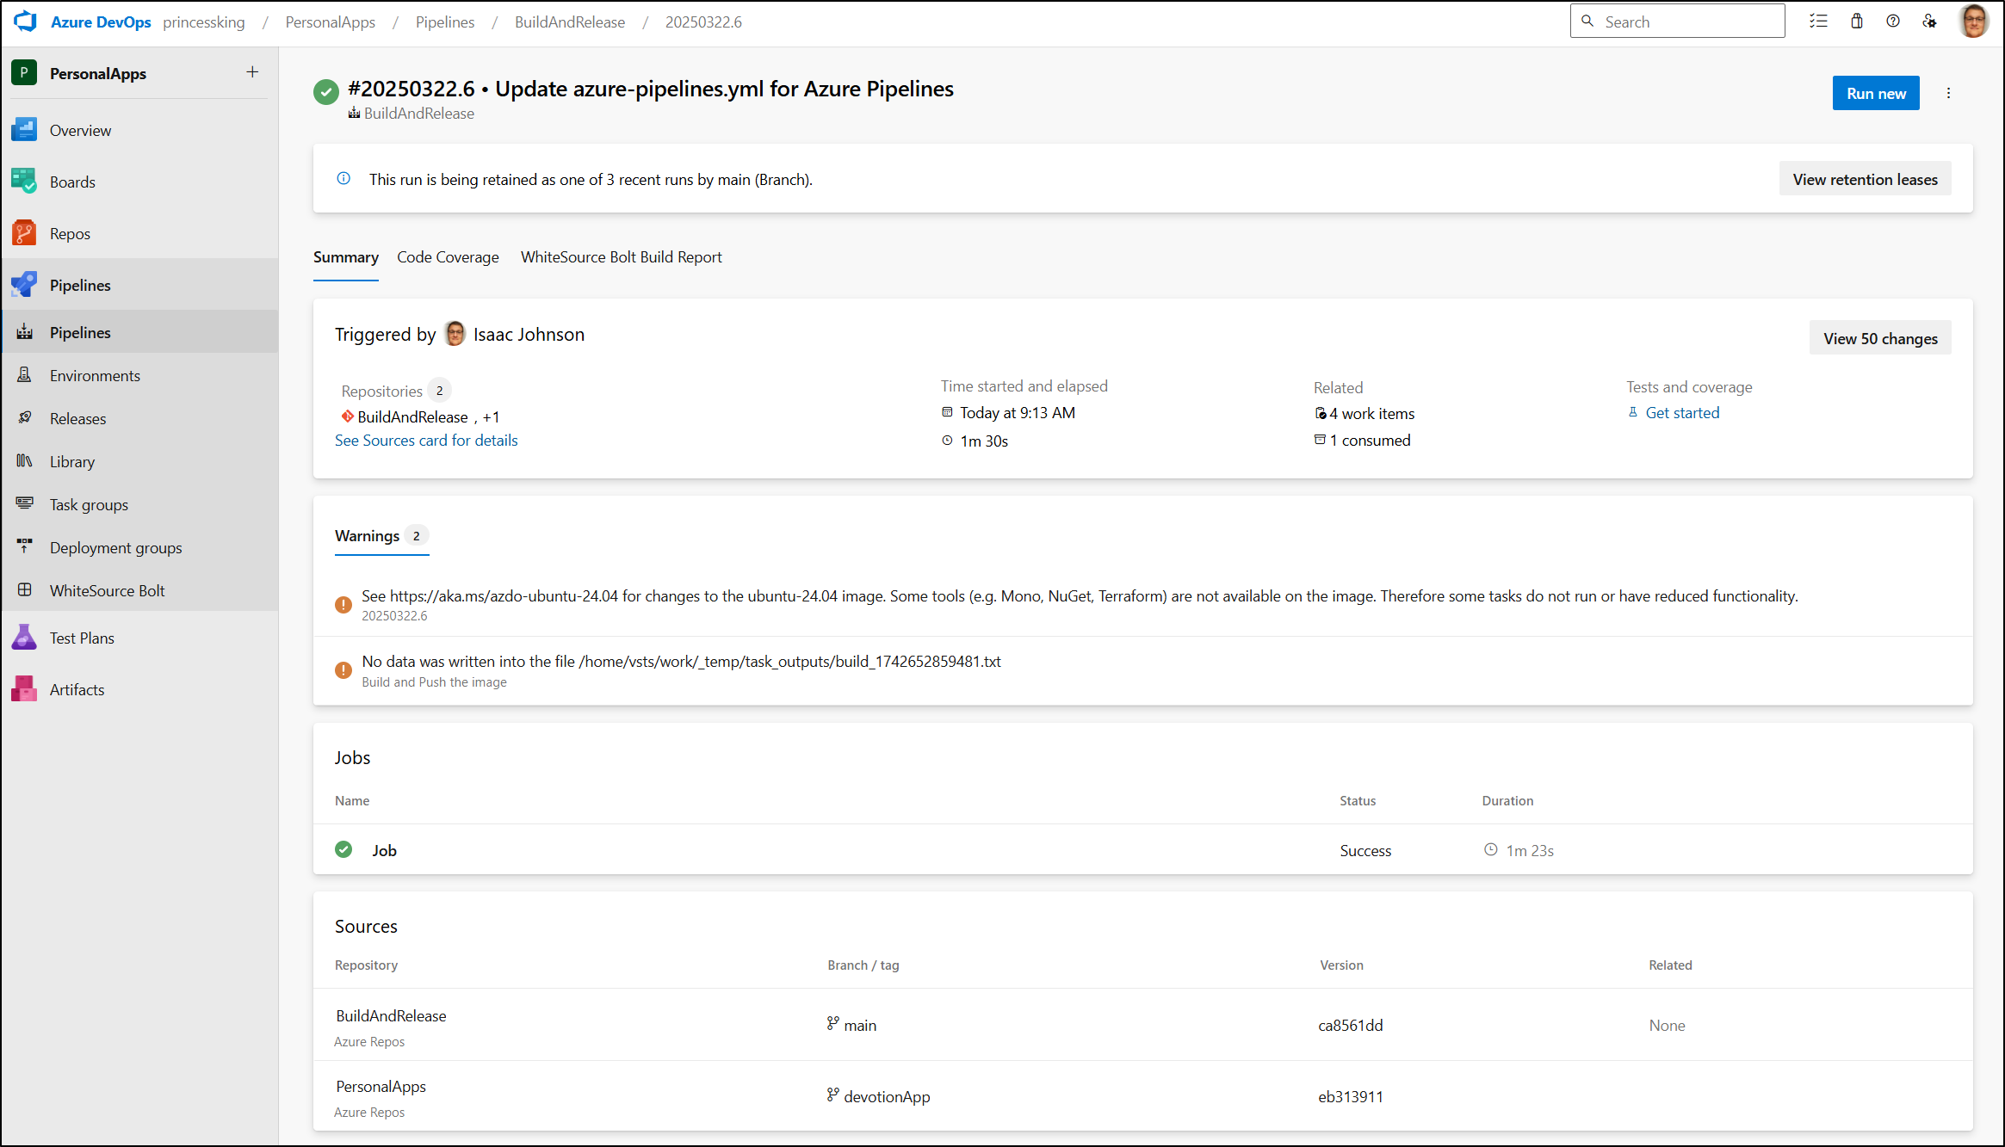Open the Pipelines sub-item in sidebar
The width and height of the screenshot is (2005, 1147).
(139, 332)
